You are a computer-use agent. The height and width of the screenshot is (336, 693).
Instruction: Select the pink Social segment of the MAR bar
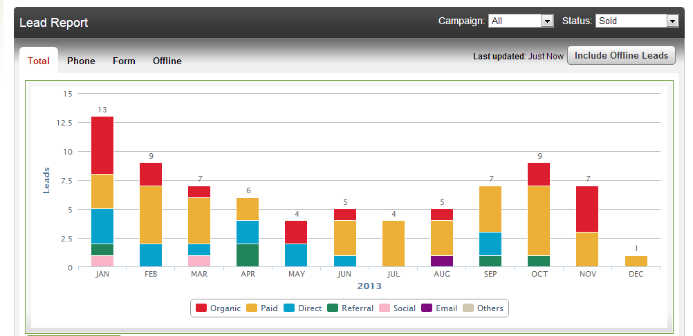pyautogui.click(x=199, y=261)
